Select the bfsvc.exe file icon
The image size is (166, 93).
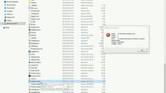pyautogui.click(x=30, y=8)
